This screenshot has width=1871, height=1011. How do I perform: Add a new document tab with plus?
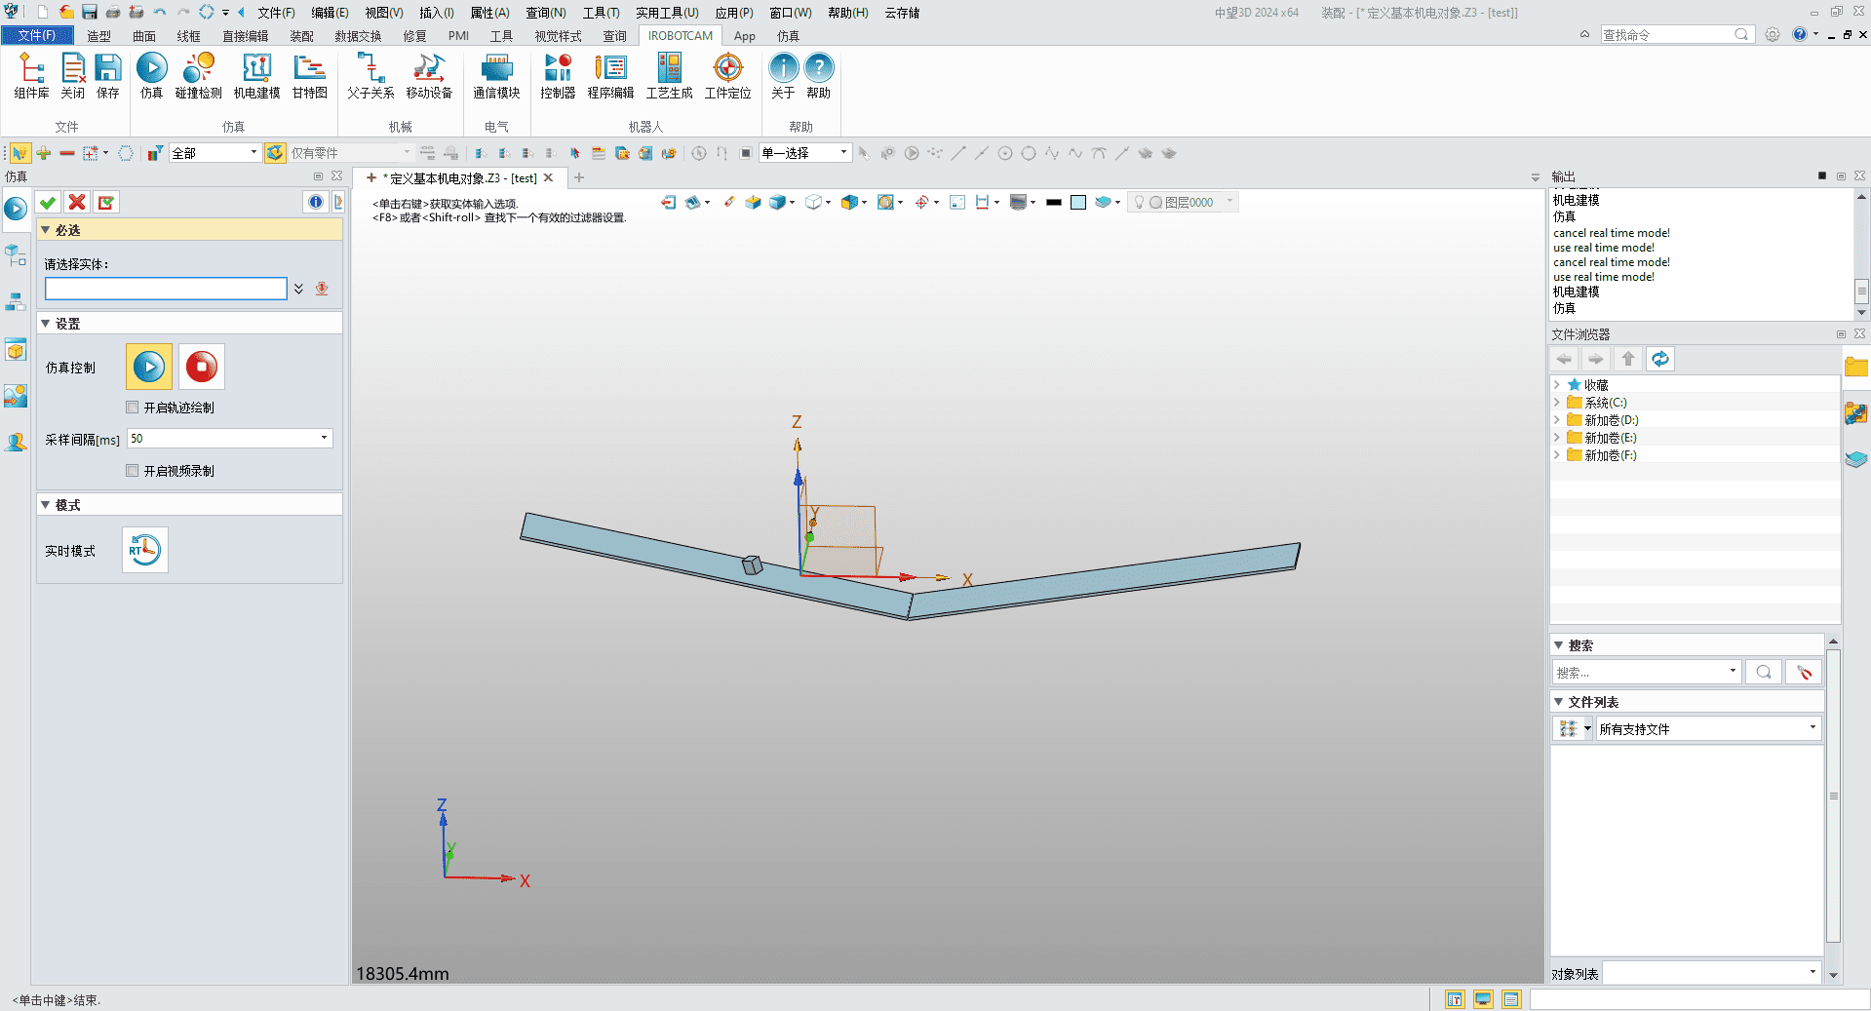click(x=579, y=177)
